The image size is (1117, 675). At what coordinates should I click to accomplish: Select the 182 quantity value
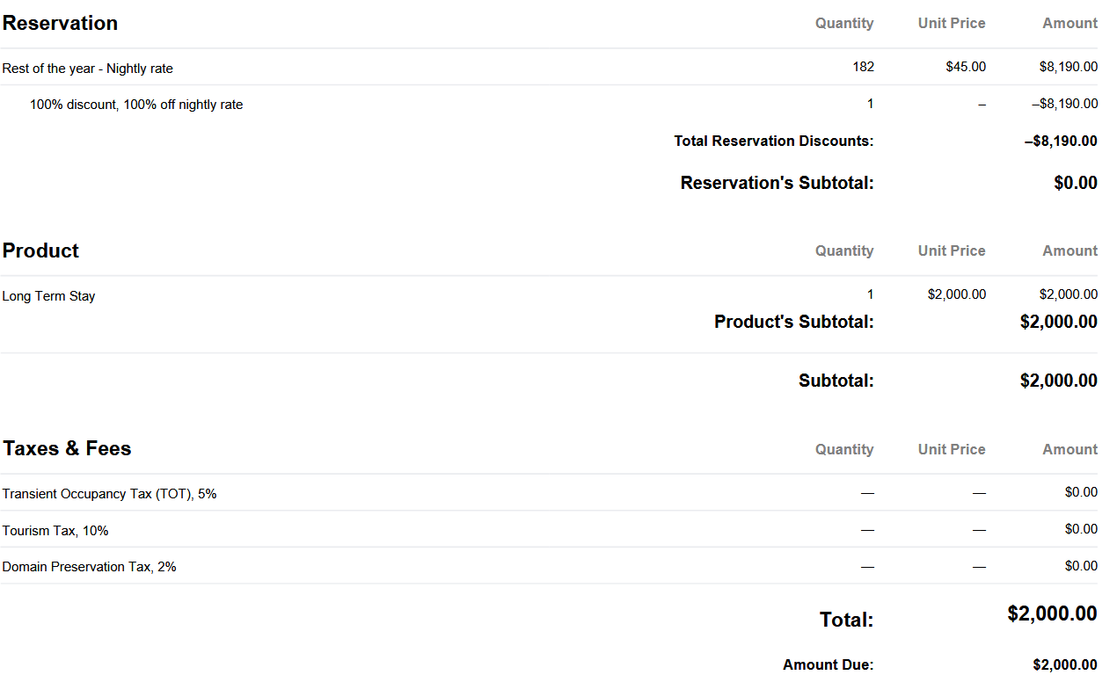[863, 67]
